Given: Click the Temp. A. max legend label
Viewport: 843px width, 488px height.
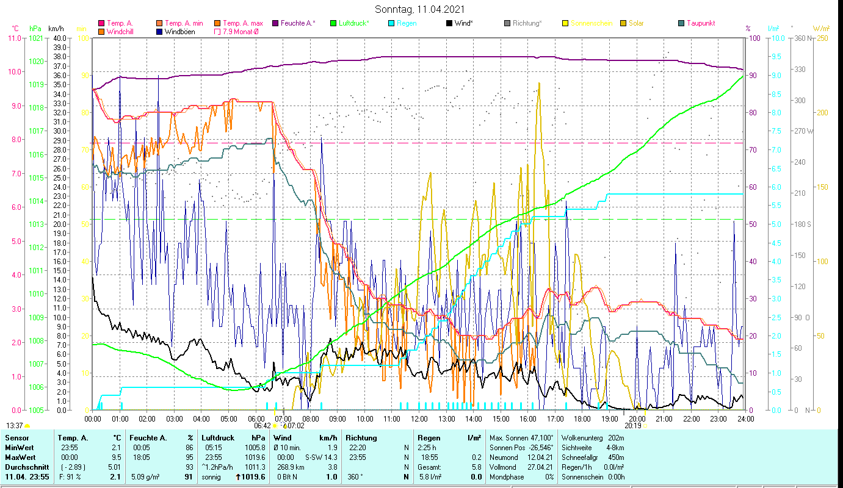Looking at the screenshot, I should click(x=242, y=23).
